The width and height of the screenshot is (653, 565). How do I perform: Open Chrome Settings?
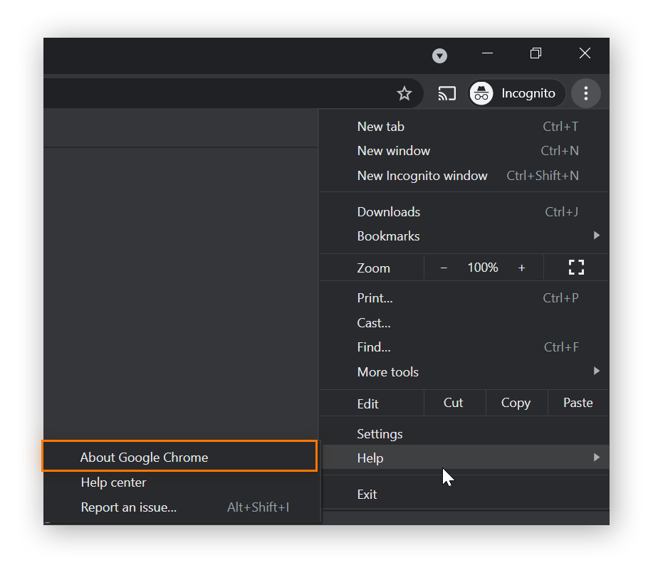(380, 433)
